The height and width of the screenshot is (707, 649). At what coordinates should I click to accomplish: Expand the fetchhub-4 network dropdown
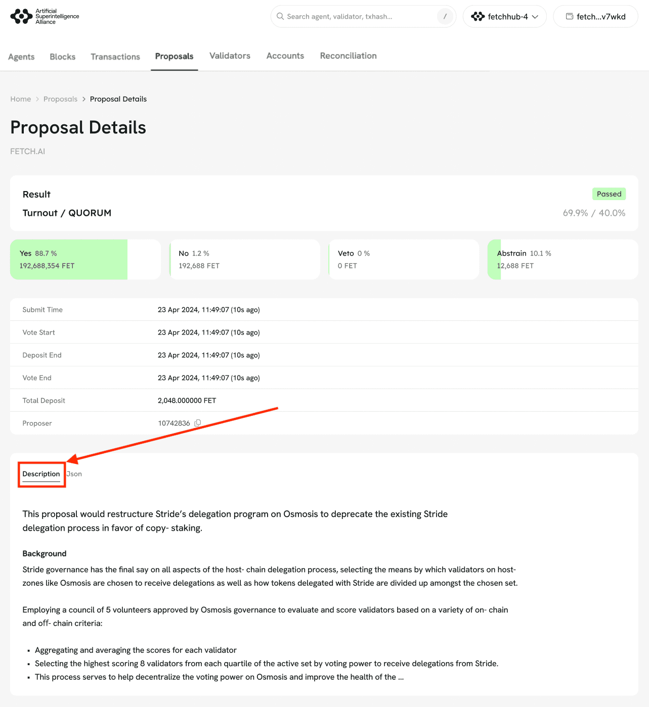tap(535, 17)
